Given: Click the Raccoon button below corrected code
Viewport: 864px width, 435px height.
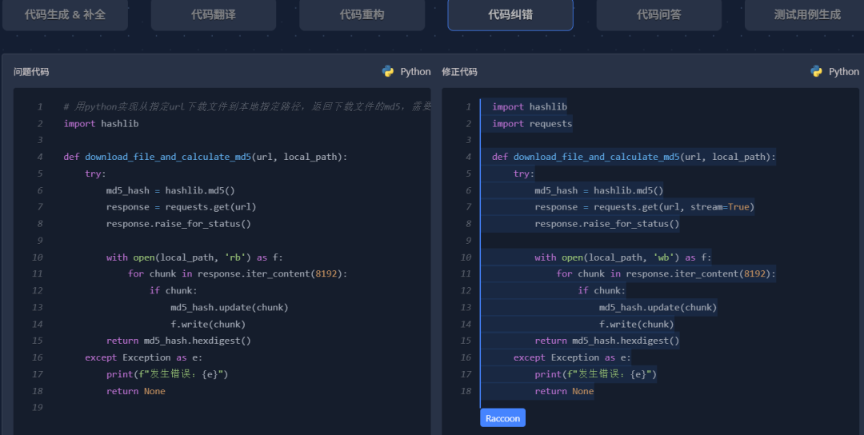Looking at the screenshot, I should [x=502, y=418].
